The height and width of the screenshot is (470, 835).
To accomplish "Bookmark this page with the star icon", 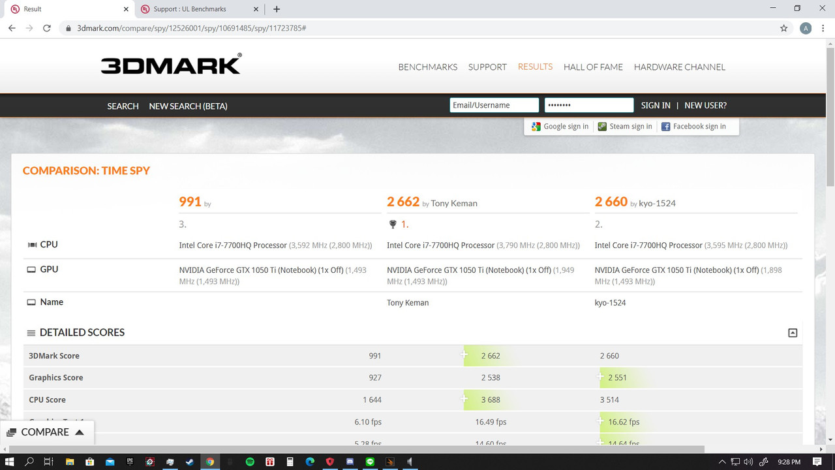I will [783, 28].
